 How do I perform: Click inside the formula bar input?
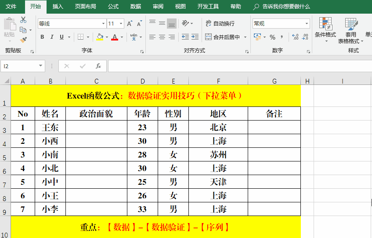click(240, 66)
